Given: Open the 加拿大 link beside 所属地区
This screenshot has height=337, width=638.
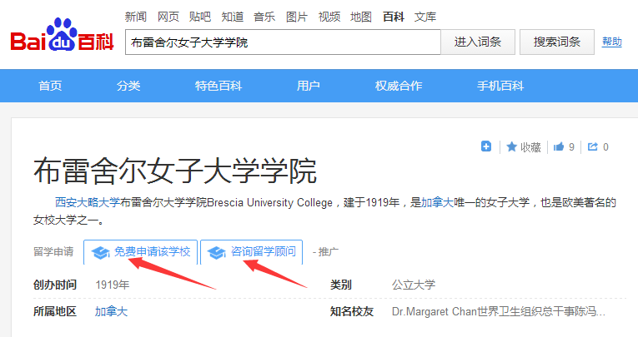Looking at the screenshot, I should pos(111,311).
